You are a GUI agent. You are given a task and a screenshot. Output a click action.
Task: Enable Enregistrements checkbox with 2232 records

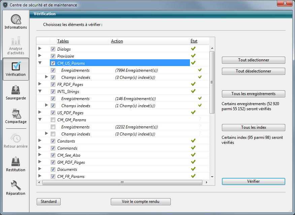[x=53, y=127]
